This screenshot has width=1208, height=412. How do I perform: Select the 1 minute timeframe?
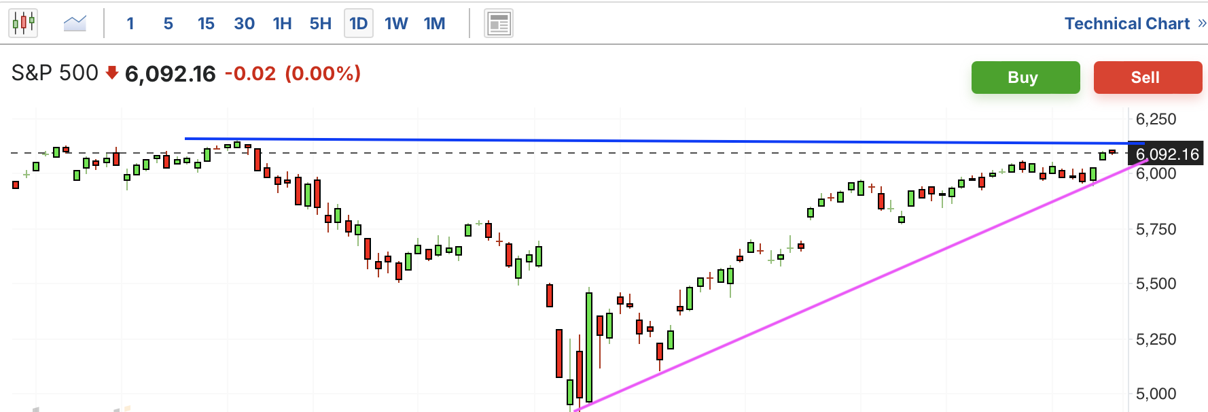pos(130,24)
